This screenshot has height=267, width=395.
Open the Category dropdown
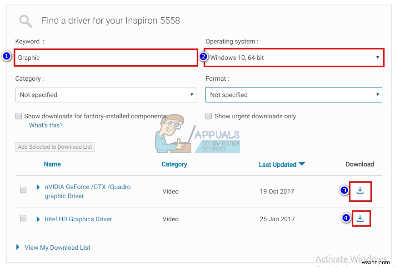pos(106,95)
